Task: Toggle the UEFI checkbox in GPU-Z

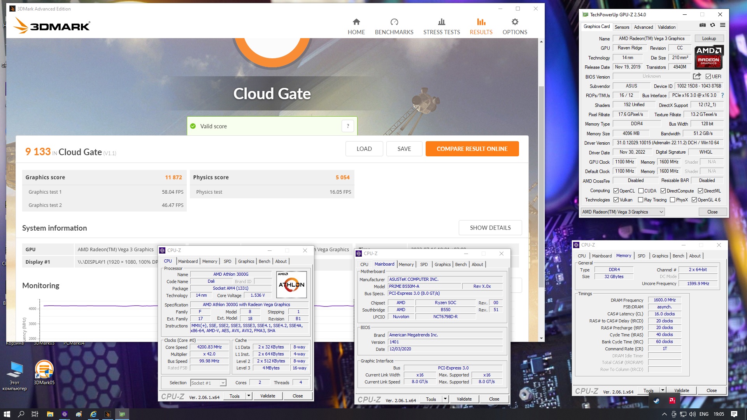Action: (708, 77)
